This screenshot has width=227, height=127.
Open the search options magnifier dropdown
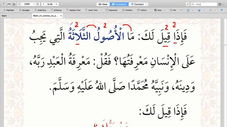[193, 4]
